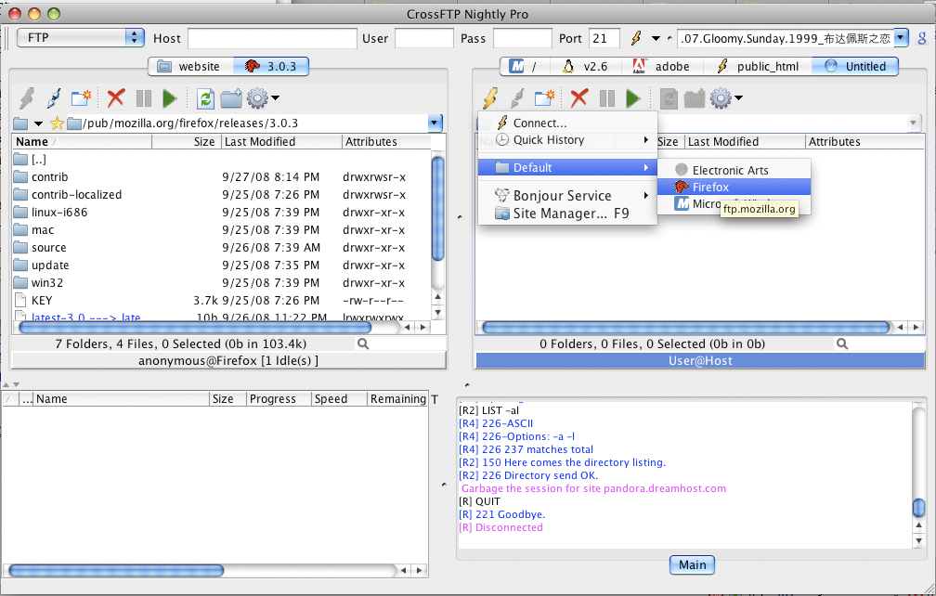Select the linux-i686 folder
Viewport: 936px width, 596px height.
click(x=221, y=213)
